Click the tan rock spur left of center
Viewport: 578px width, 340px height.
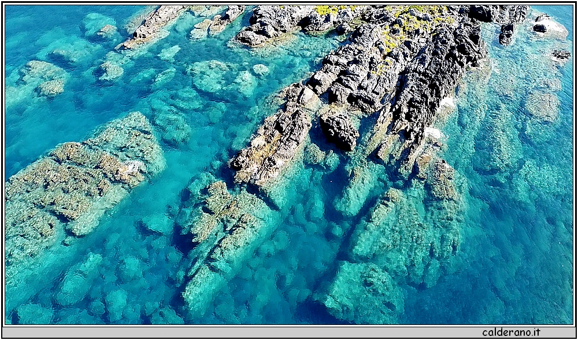click(x=272, y=145)
